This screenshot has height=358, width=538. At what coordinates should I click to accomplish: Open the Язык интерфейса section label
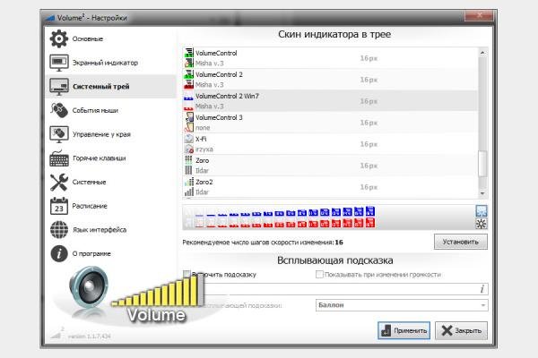click(100, 229)
